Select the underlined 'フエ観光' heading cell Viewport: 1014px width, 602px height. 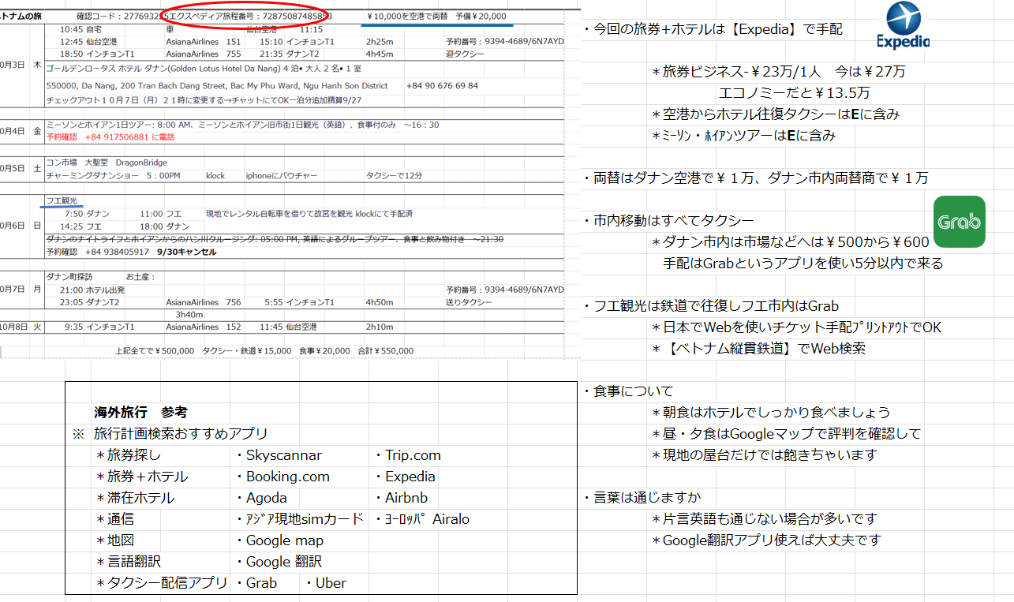click(61, 201)
